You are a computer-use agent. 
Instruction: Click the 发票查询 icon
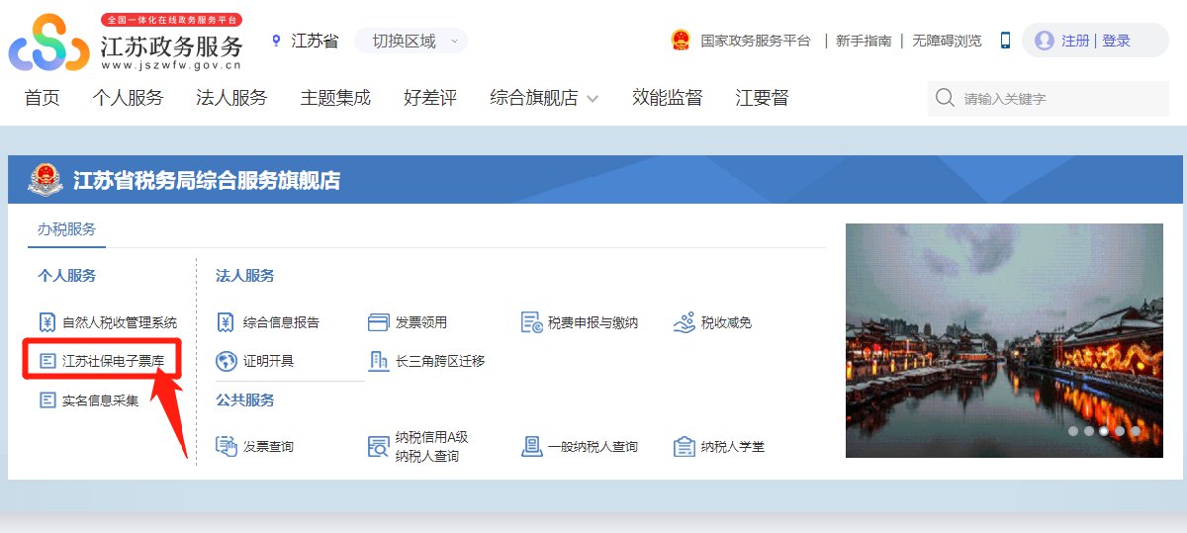click(227, 446)
